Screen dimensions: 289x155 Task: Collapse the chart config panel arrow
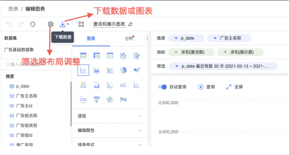click(147, 38)
